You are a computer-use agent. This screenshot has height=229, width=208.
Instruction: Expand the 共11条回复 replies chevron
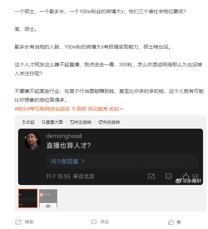(x=83, y=161)
